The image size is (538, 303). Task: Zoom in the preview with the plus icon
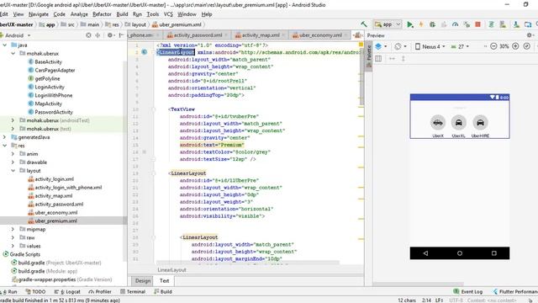pos(515,46)
